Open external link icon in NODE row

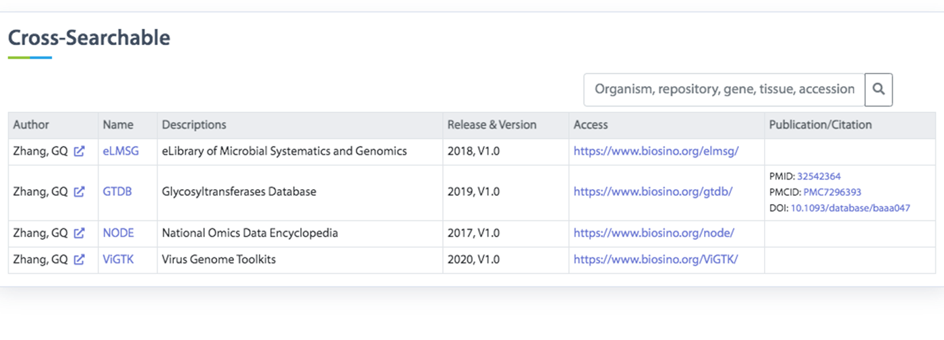pos(79,233)
